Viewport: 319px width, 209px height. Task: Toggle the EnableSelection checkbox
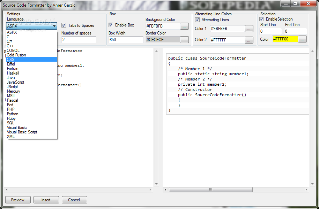pos(262,19)
